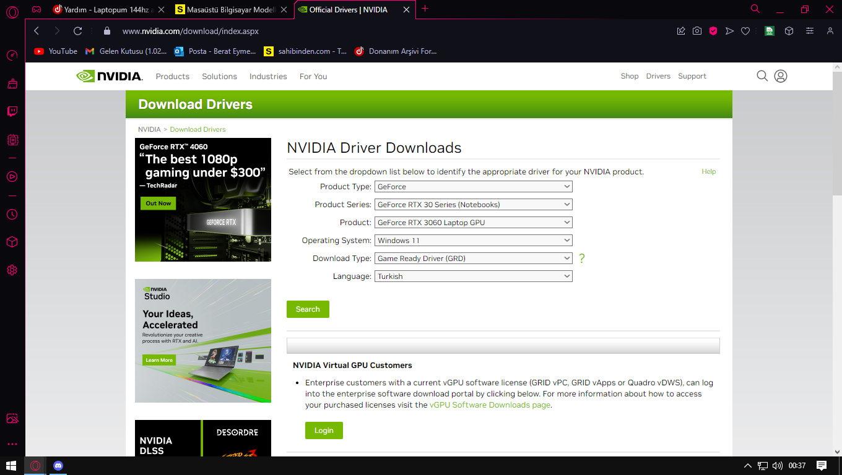842x475 pixels.
Task: Open the browser profile person icon
Action: 830,31
